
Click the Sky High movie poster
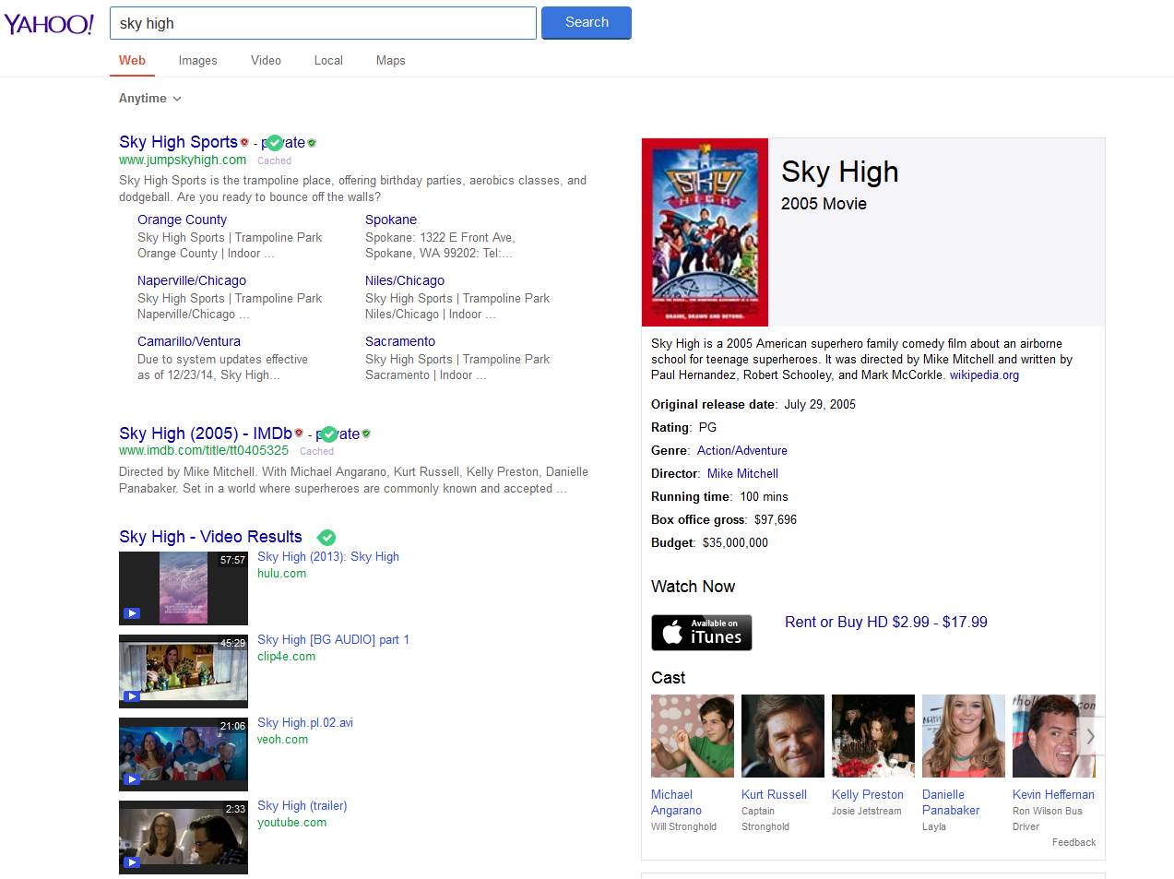click(705, 232)
